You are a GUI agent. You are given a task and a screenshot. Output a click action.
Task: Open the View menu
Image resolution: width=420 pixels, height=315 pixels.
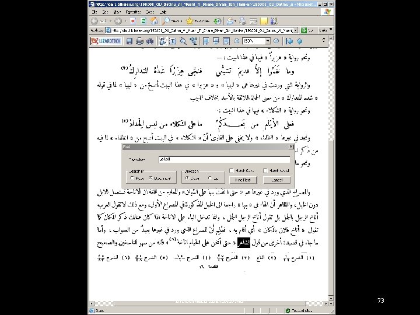coord(117,12)
